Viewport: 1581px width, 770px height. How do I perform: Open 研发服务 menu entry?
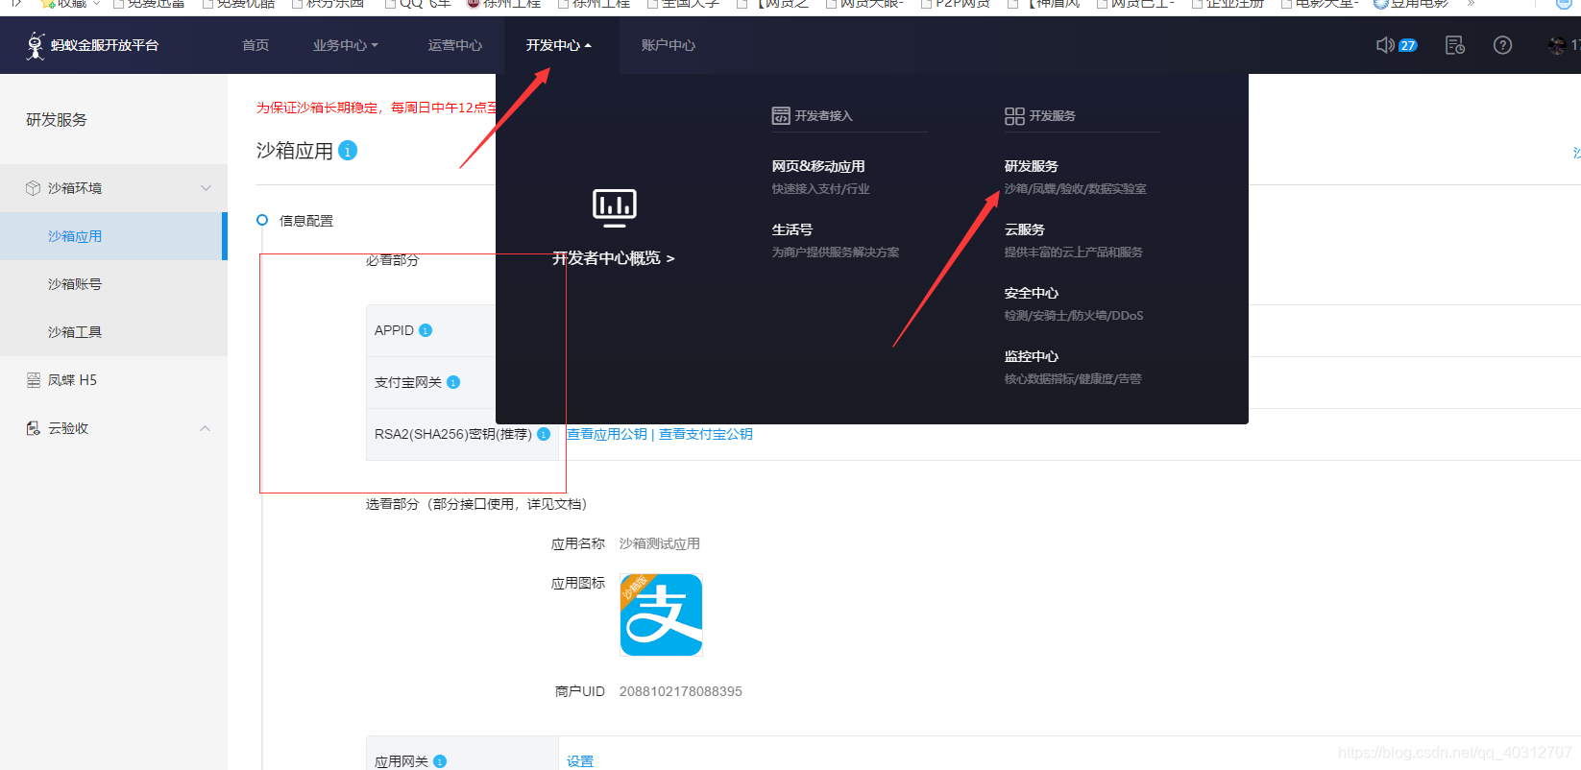[1032, 166]
